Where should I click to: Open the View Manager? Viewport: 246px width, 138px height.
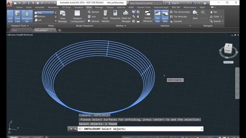[63, 16]
